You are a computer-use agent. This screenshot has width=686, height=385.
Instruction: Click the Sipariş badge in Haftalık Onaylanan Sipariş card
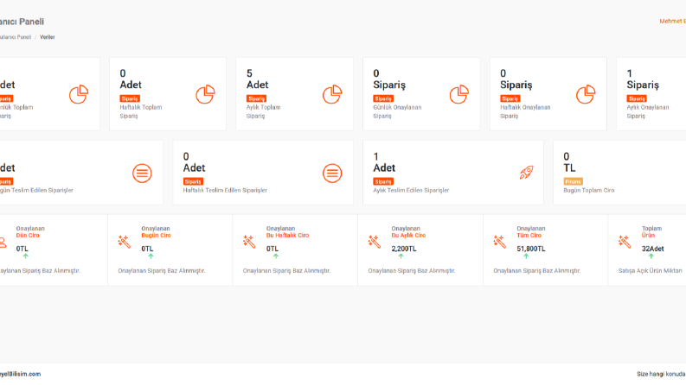510,98
